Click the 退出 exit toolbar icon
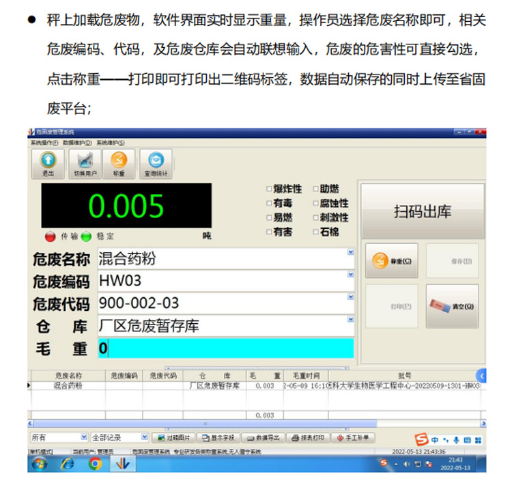Screen dimensions: 512x483 [48, 164]
